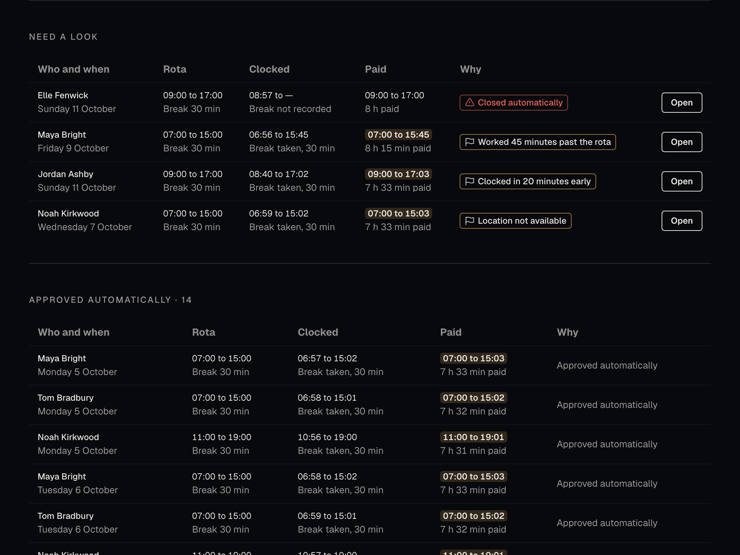Click Jordan Ashby's name

(x=65, y=174)
